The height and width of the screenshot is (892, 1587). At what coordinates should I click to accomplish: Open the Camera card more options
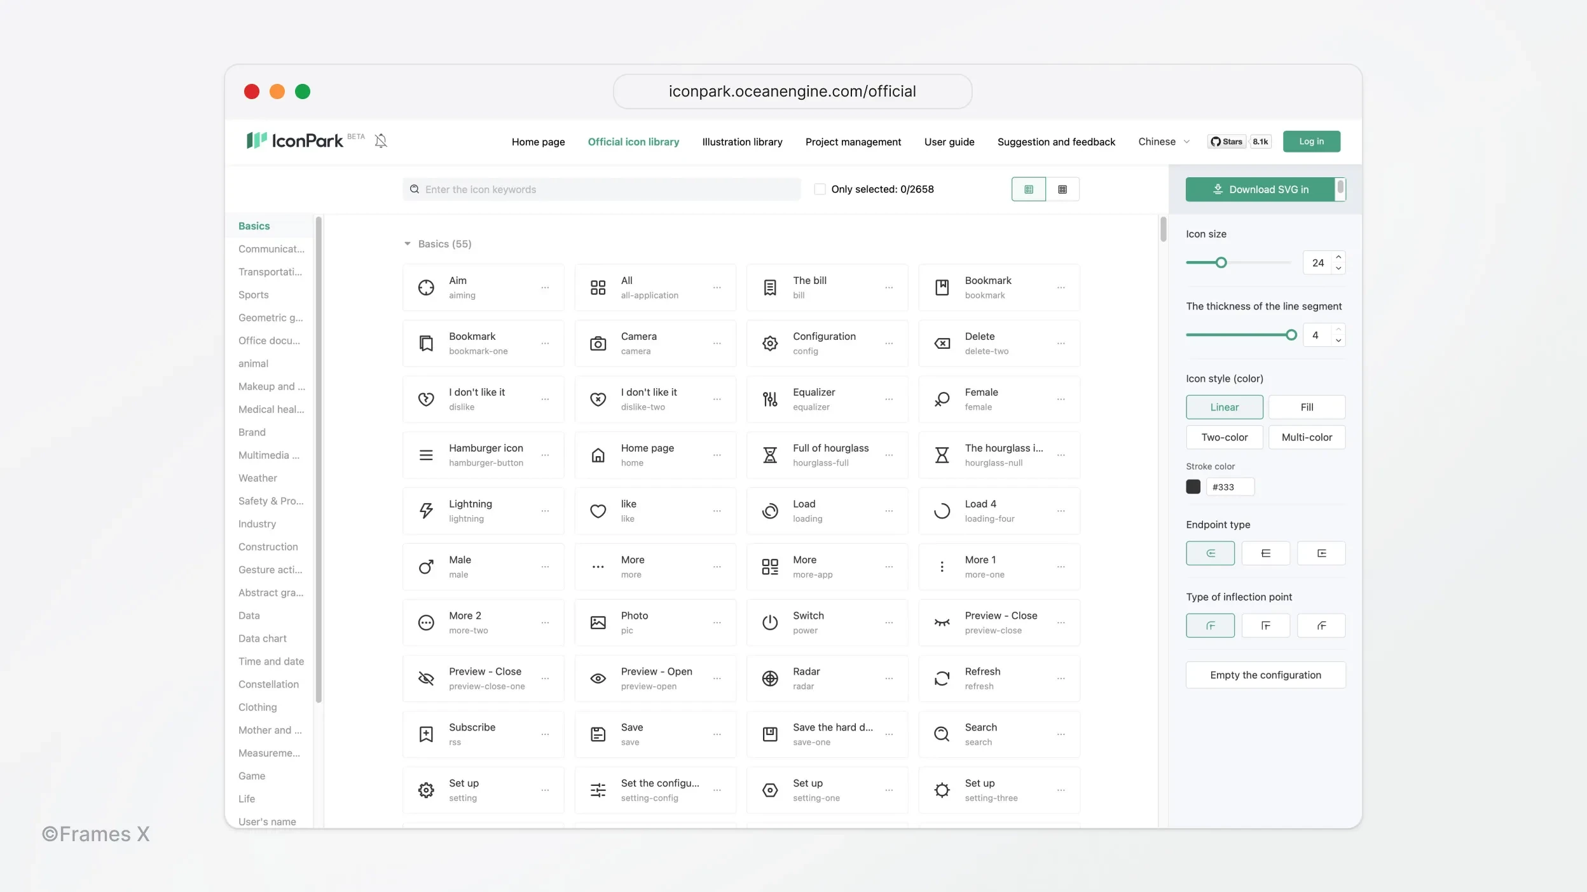[x=717, y=344]
